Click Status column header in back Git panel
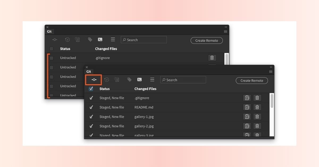Viewport: 319px width, 167px height. (x=65, y=49)
